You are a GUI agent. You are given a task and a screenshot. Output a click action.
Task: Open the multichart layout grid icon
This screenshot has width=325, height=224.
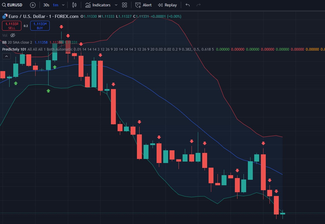(x=124, y=5)
